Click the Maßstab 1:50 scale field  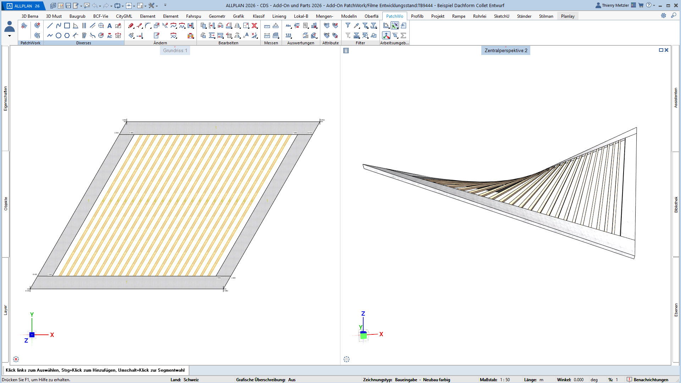(505, 379)
